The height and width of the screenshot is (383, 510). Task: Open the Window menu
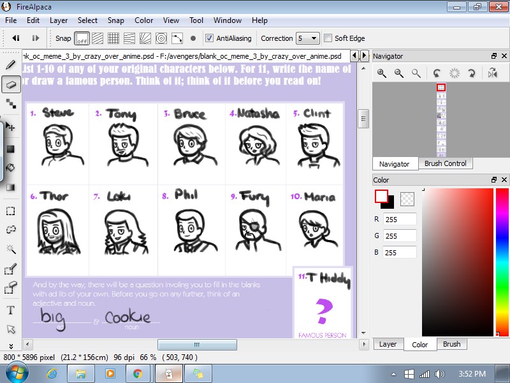[228, 20]
